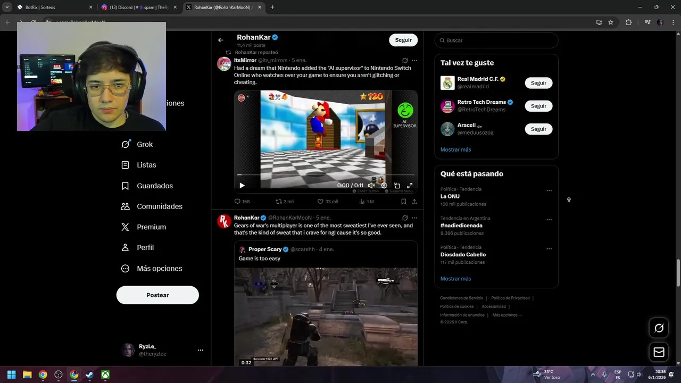This screenshot has width=681, height=383.
Task: View analytics of ItsMirror post (1 M)
Action: coord(367,202)
